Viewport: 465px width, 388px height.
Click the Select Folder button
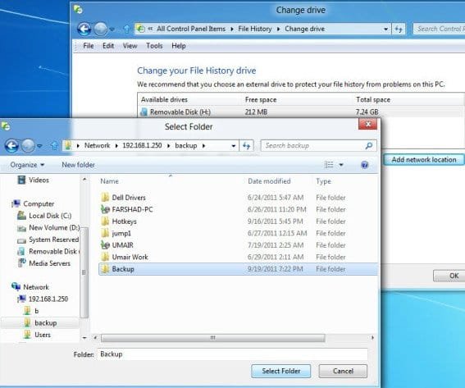(x=280, y=371)
